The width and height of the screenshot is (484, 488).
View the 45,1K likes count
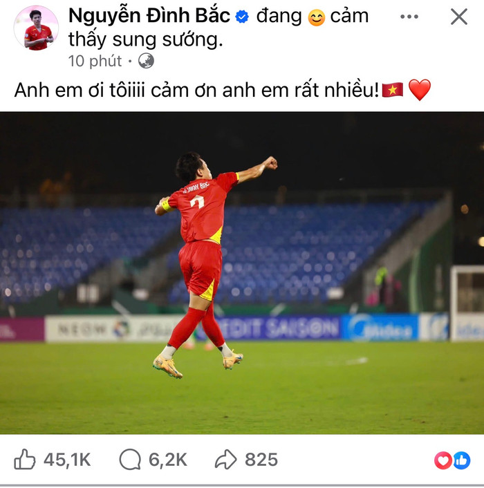click(x=67, y=460)
